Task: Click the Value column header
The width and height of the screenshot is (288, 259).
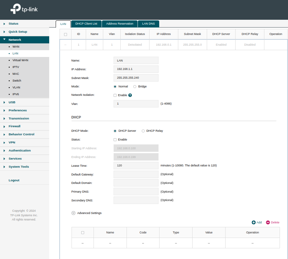Action: [x=209, y=232]
